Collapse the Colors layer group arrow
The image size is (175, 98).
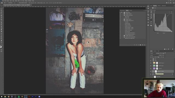(x=152, y=61)
